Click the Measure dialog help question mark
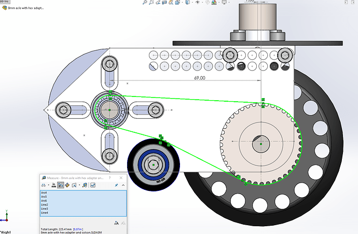The height and width of the screenshot is (234, 358). (109, 177)
